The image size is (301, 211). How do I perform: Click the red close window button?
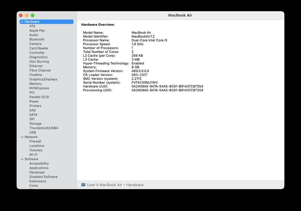[x=21, y=15]
